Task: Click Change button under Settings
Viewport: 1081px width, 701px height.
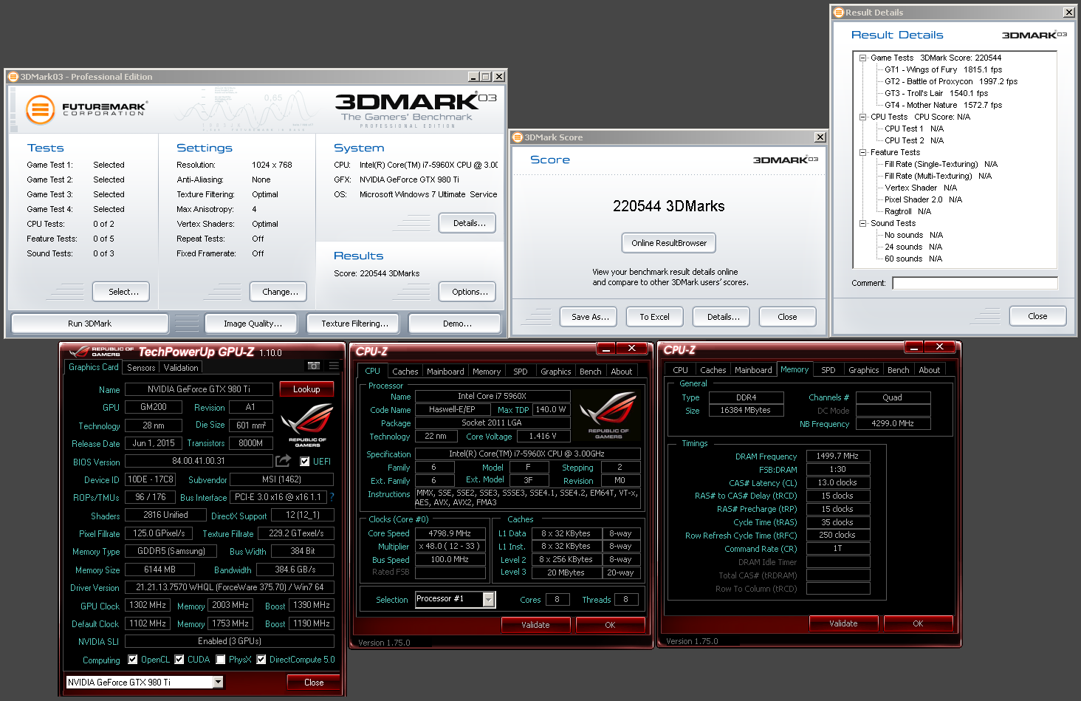Action: 280,292
